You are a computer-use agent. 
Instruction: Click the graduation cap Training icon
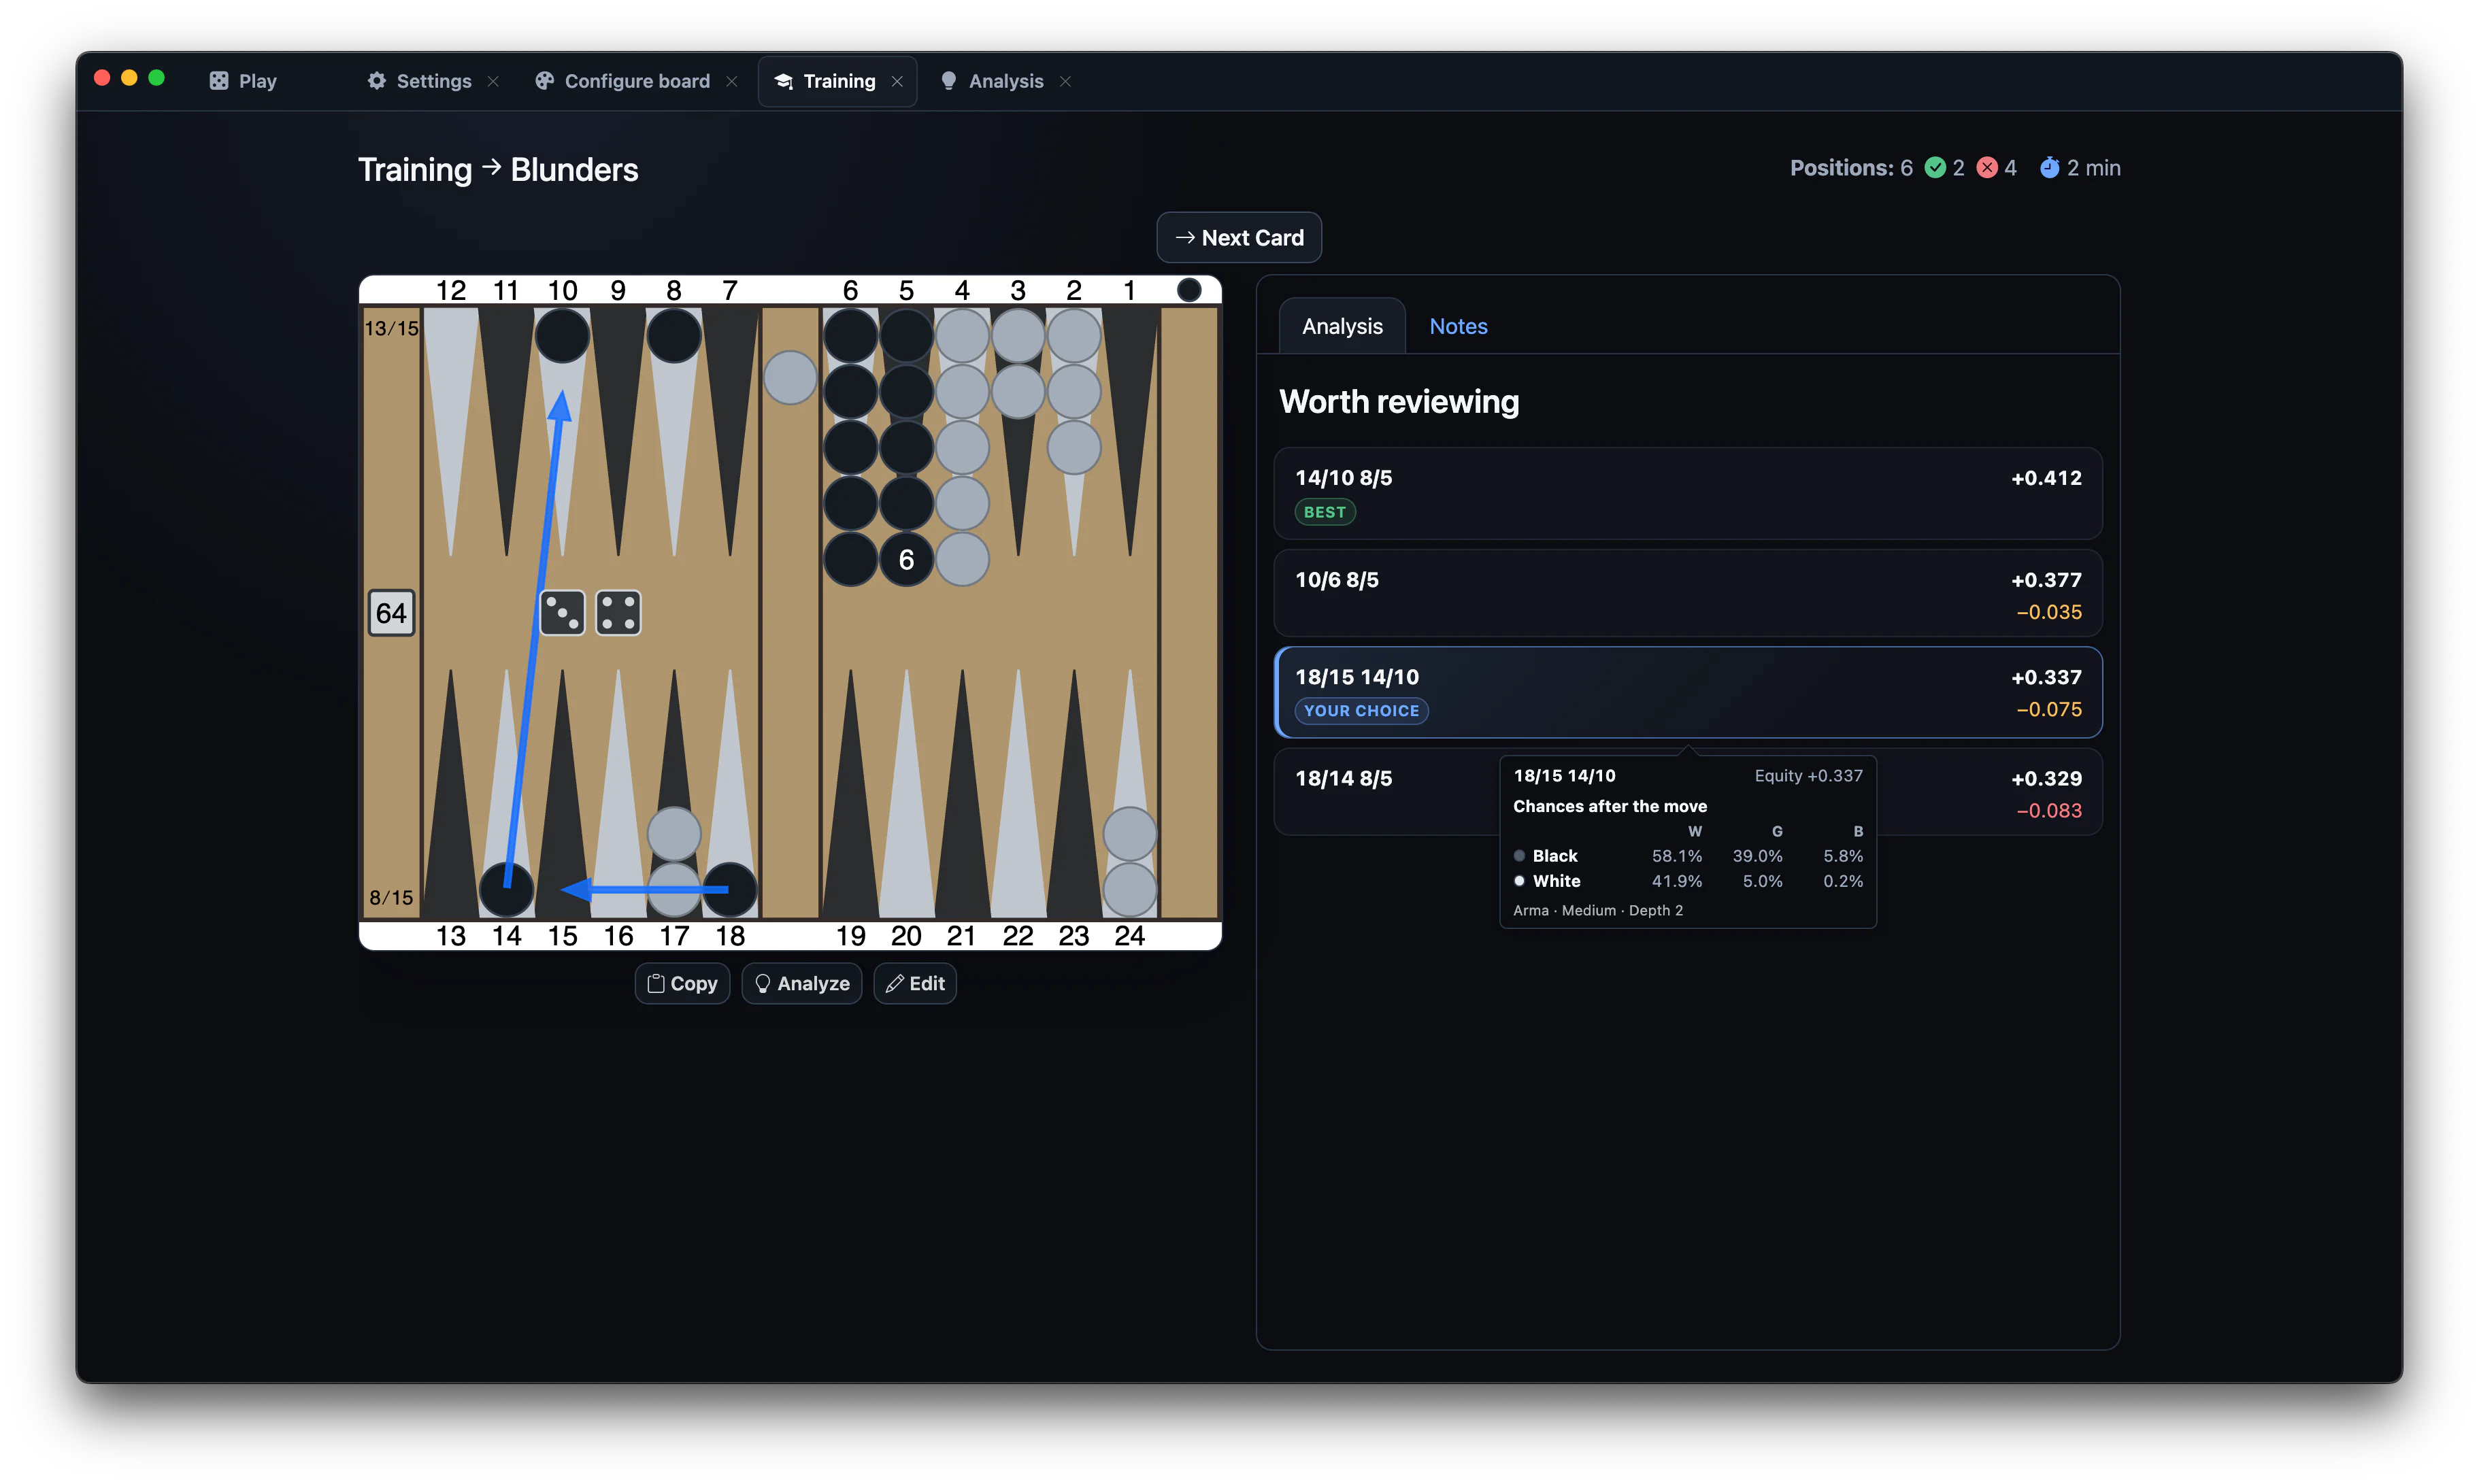pos(783,81)
